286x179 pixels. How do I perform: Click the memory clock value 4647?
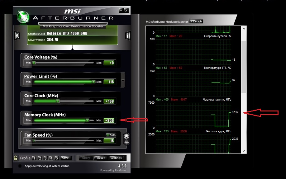tap(235, 112)
